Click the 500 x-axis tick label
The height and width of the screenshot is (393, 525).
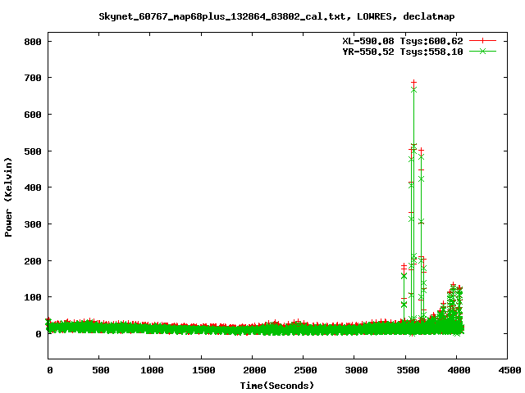(x=100, y=370)
